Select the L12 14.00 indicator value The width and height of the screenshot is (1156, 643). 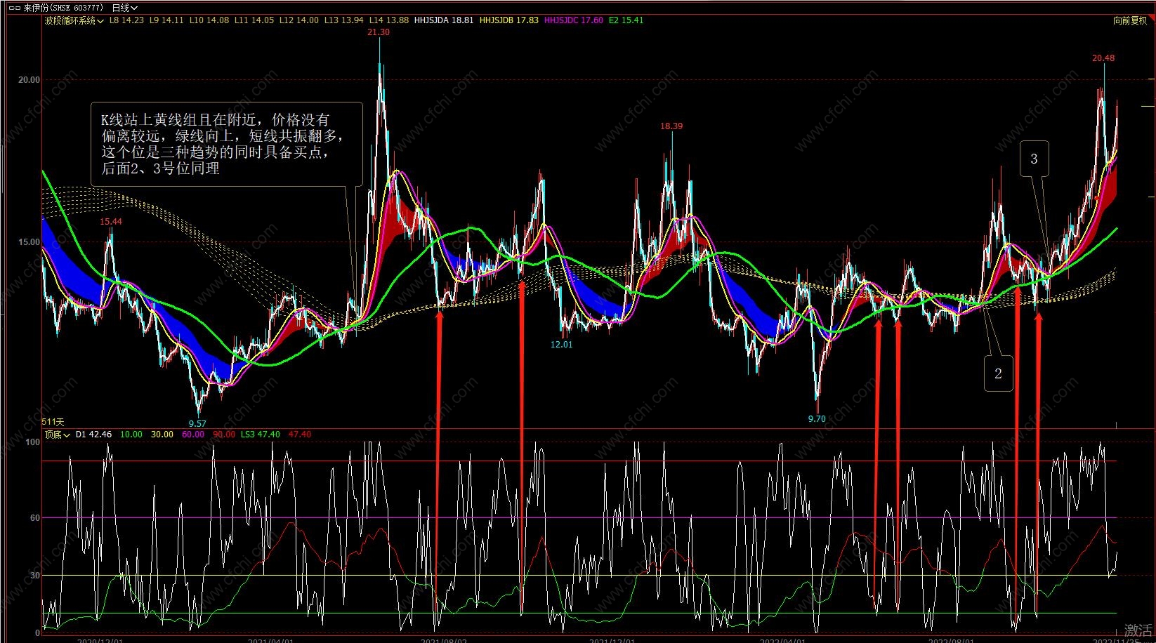click(299, 20)
